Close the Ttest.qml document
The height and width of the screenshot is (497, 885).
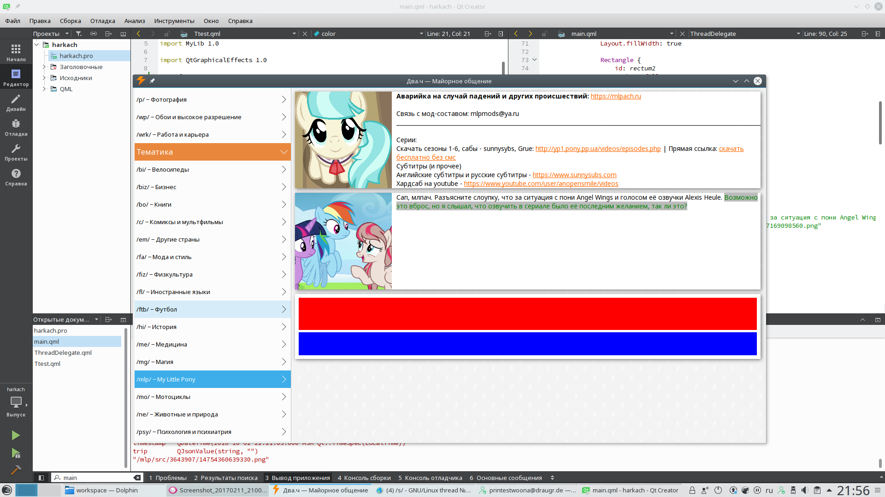(x=305, y=34)
